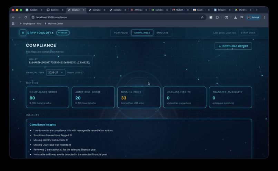Viewport: 278px width, 171px height.
Task: Select the Compliance Score card
Action: tap(48, 97)
